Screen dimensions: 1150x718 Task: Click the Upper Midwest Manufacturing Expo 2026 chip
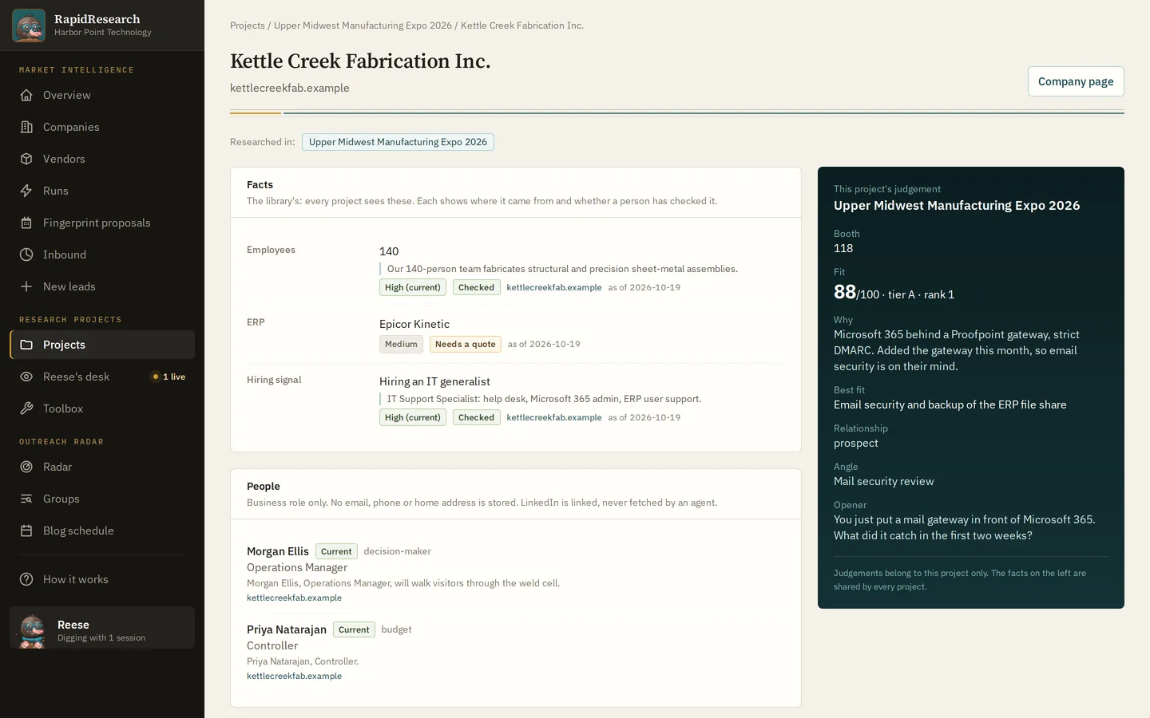click(x=398, y=142)
